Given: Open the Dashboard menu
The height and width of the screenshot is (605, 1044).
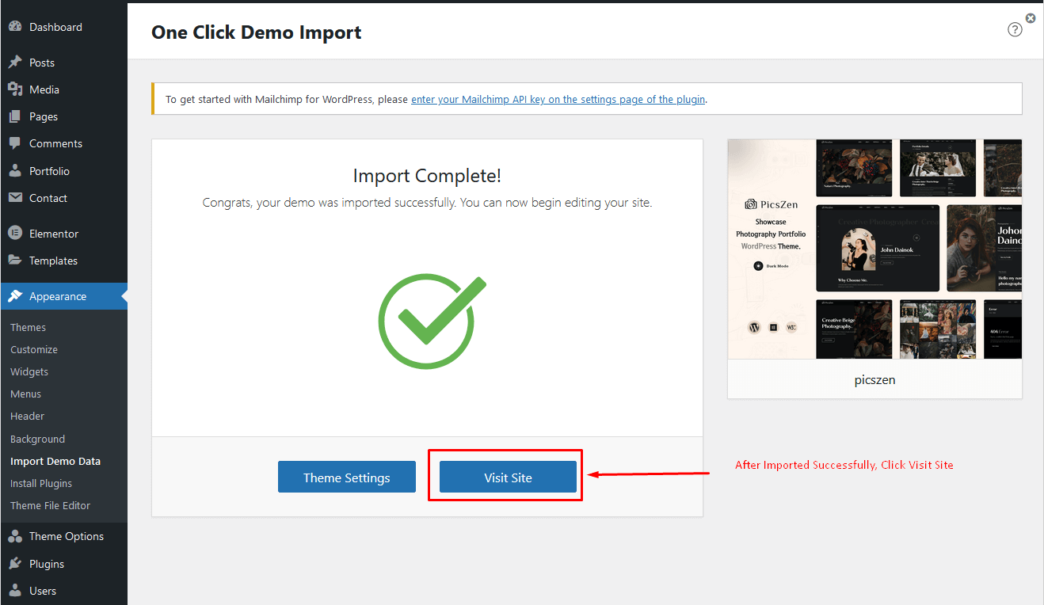Looking at the screenshot, I should [55, 27].
